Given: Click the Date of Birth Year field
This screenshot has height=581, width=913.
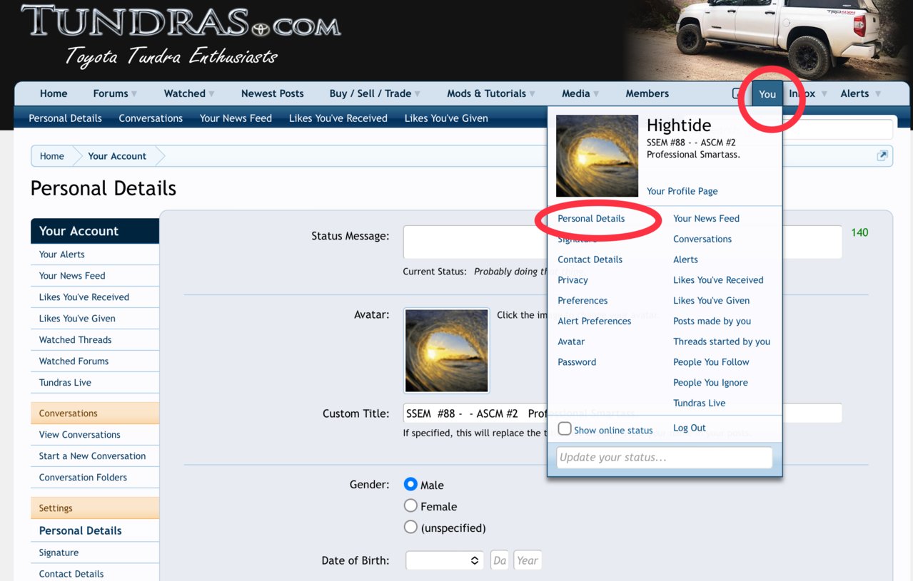Looking at the screenshot, I should (528, 560).
